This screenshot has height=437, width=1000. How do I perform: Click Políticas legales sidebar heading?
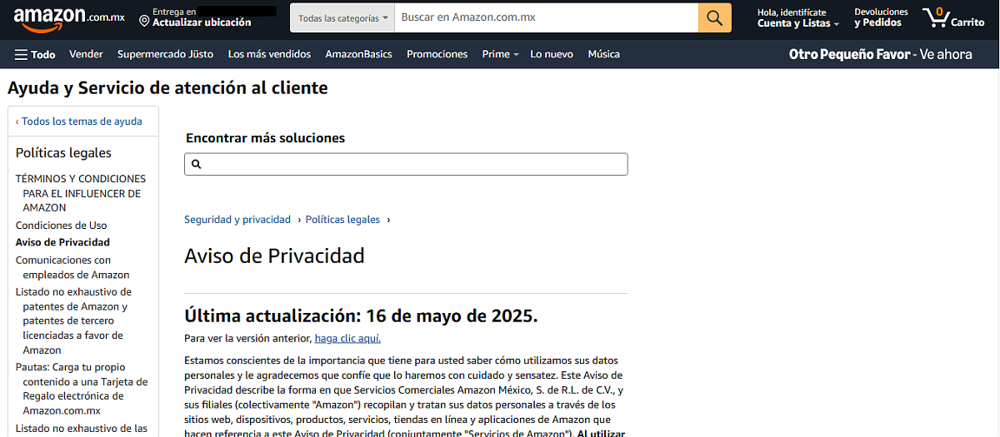63,152
